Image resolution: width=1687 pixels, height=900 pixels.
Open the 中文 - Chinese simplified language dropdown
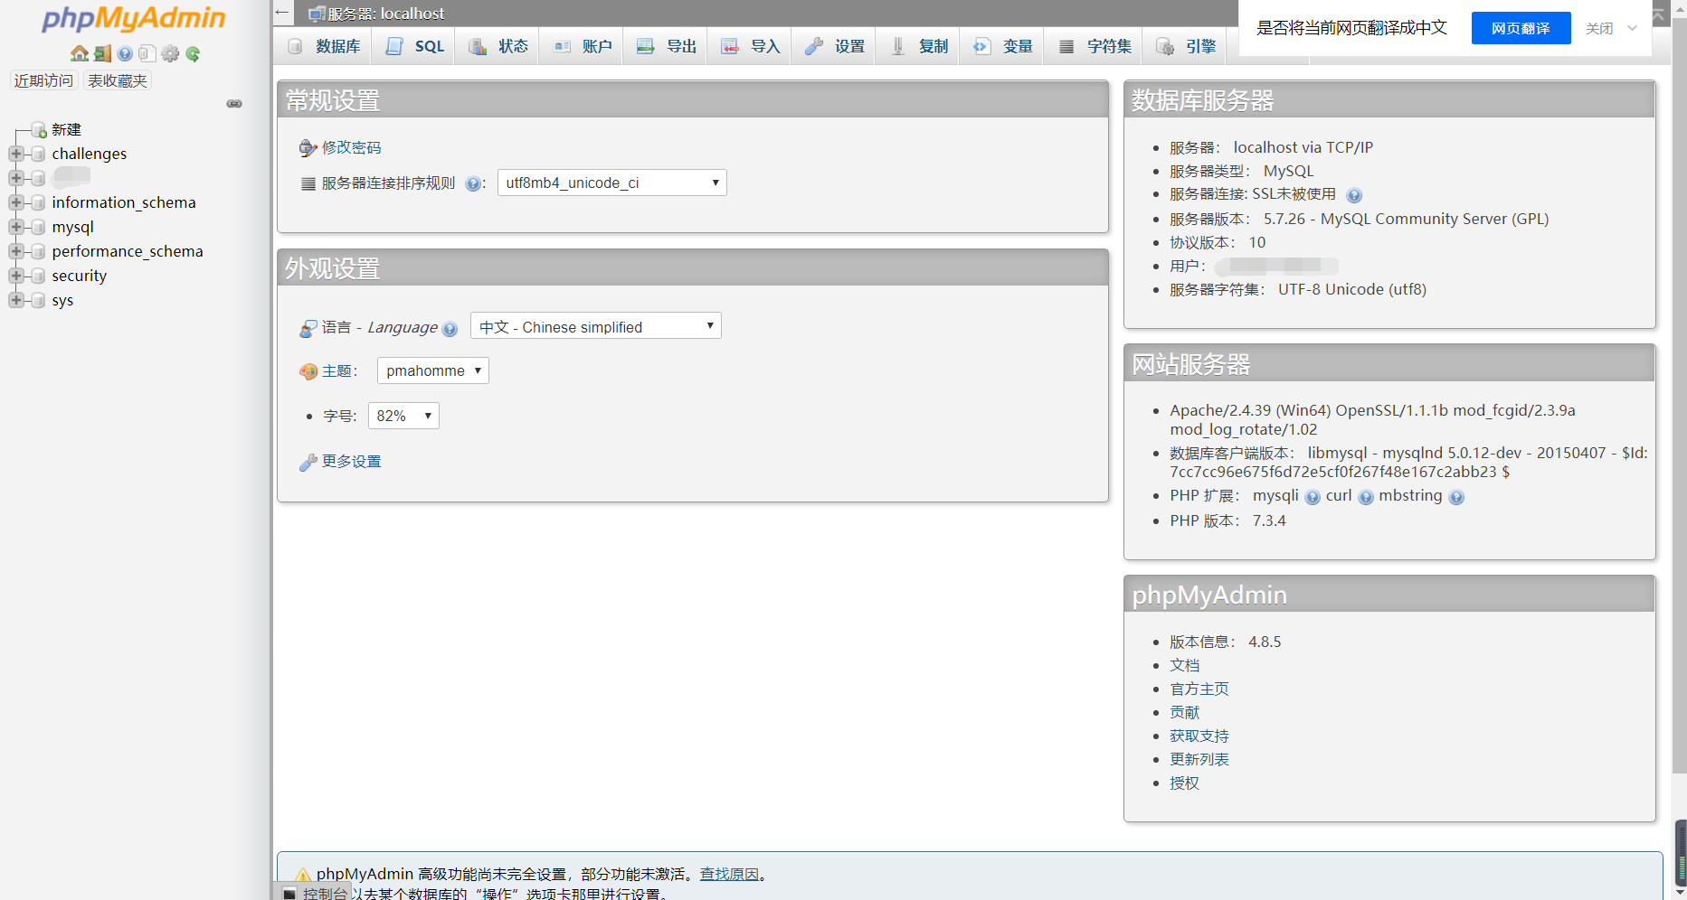coord(596,326)
